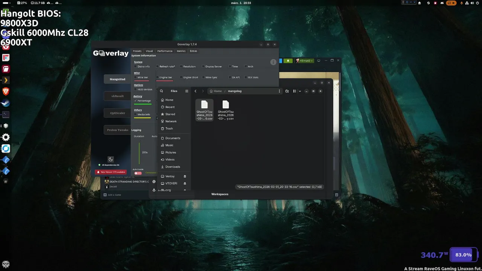Click Steam Big Picture monitor icon
The image size is (482, 271).
tap(319, 61)
